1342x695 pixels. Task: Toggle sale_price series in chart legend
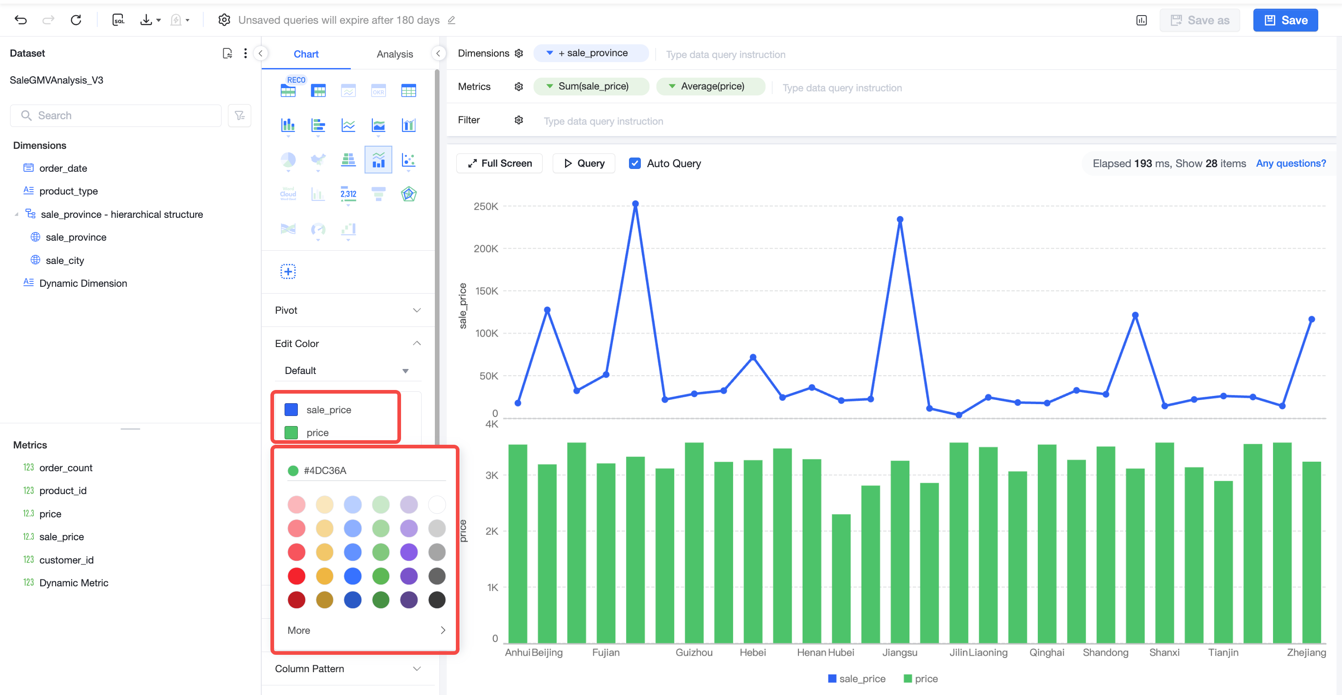tap(857, 678)
